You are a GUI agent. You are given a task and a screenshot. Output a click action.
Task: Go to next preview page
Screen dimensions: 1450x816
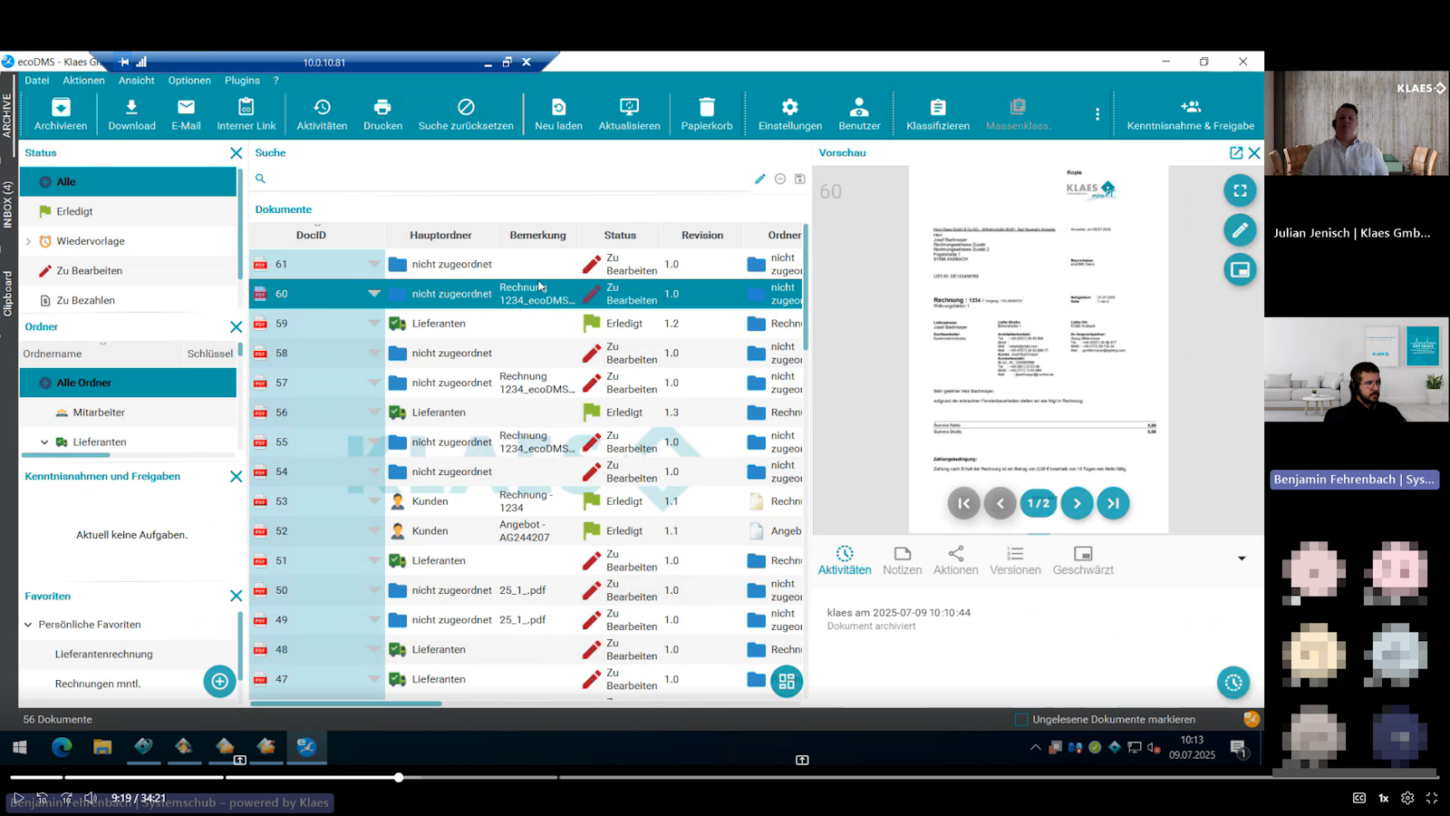[1077, 503]
